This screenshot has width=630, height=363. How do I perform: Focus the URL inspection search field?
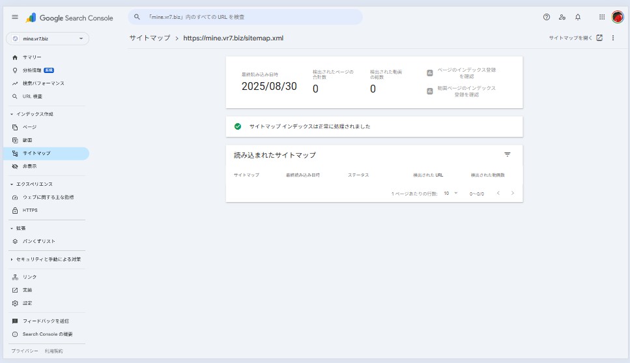[248, 17]
